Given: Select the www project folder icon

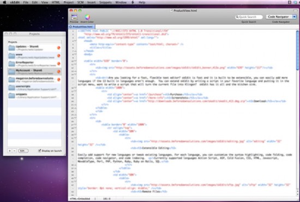Looking at the screenshot, I should tap(11, 56).
